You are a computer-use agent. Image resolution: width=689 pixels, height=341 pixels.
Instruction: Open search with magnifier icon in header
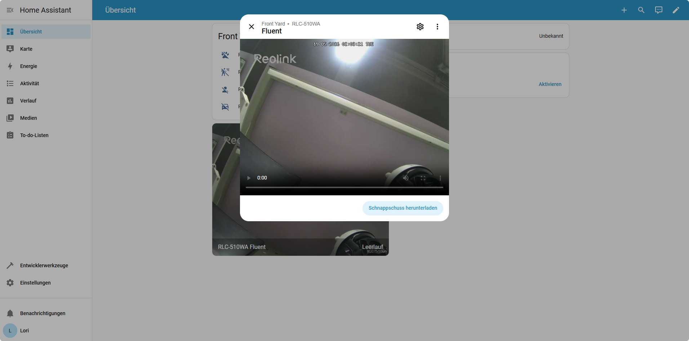click(641, 10)
